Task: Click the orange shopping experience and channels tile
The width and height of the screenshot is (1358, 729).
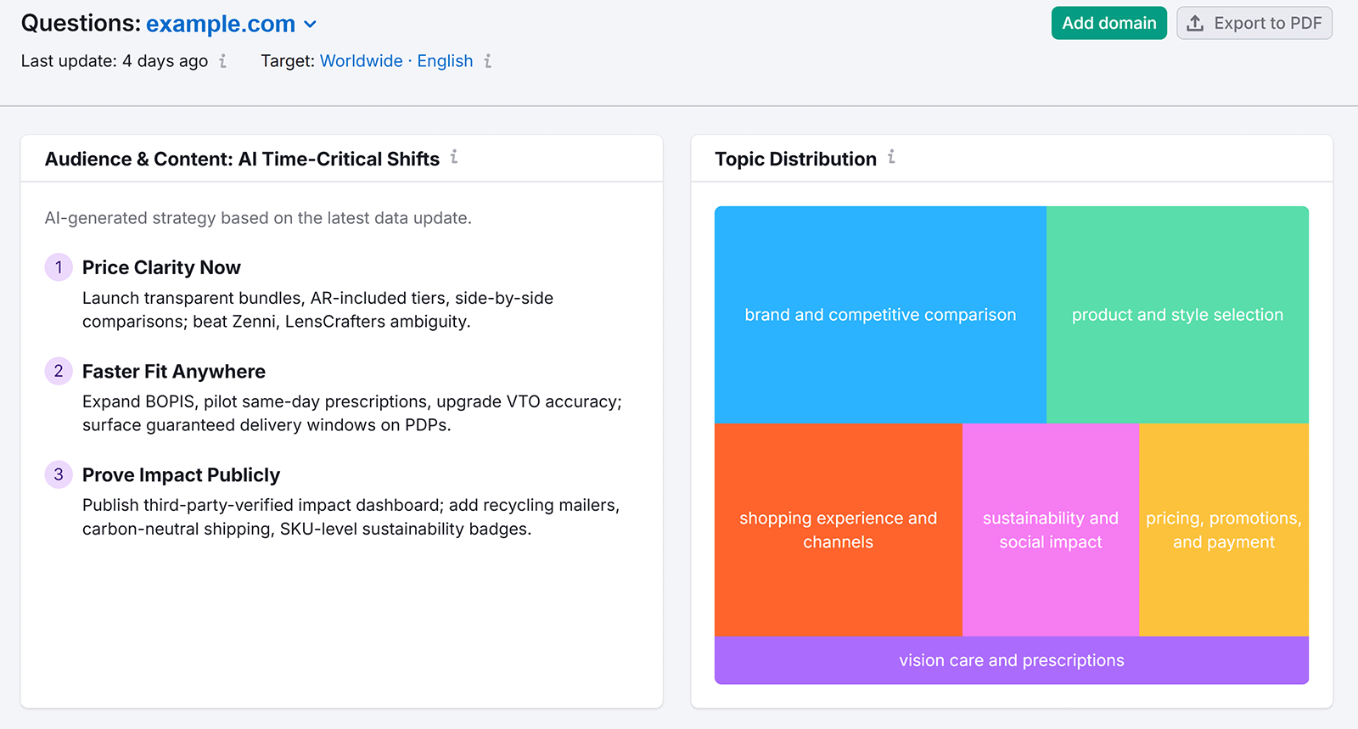Action: tap(838, 530)
